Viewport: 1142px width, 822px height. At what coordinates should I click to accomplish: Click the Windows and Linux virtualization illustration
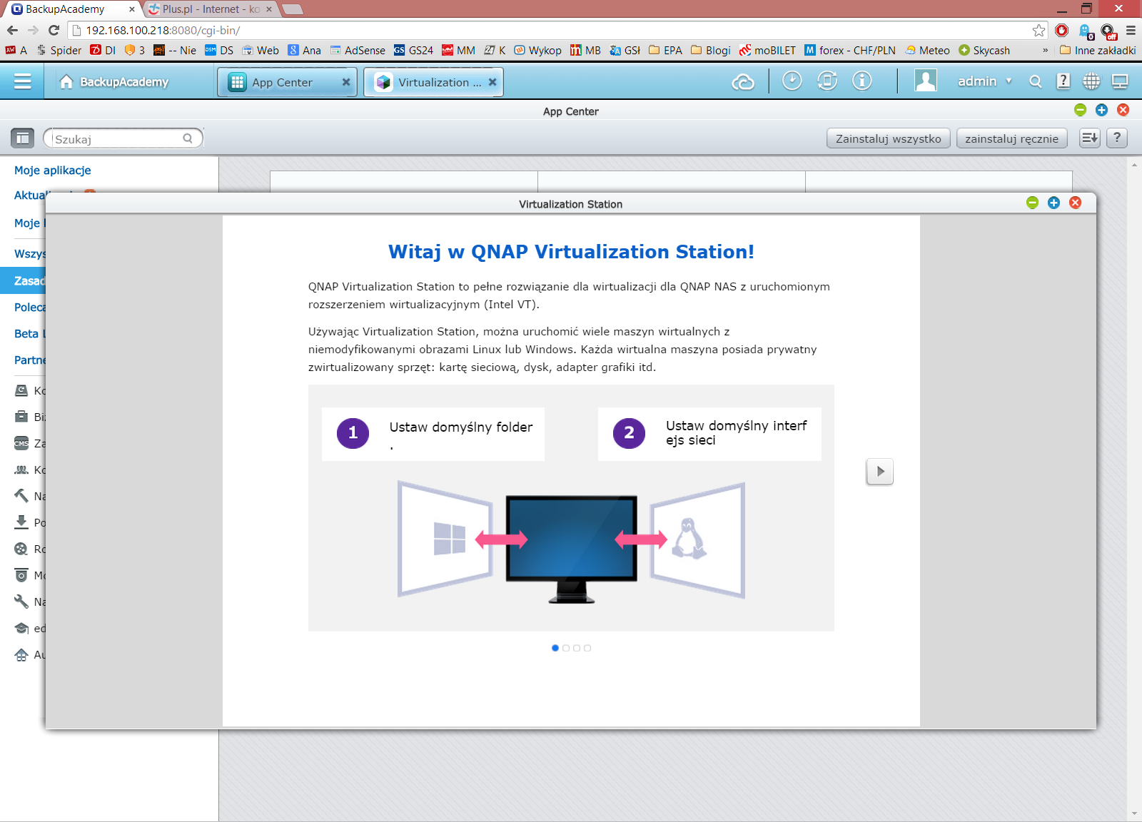(571, 541)
